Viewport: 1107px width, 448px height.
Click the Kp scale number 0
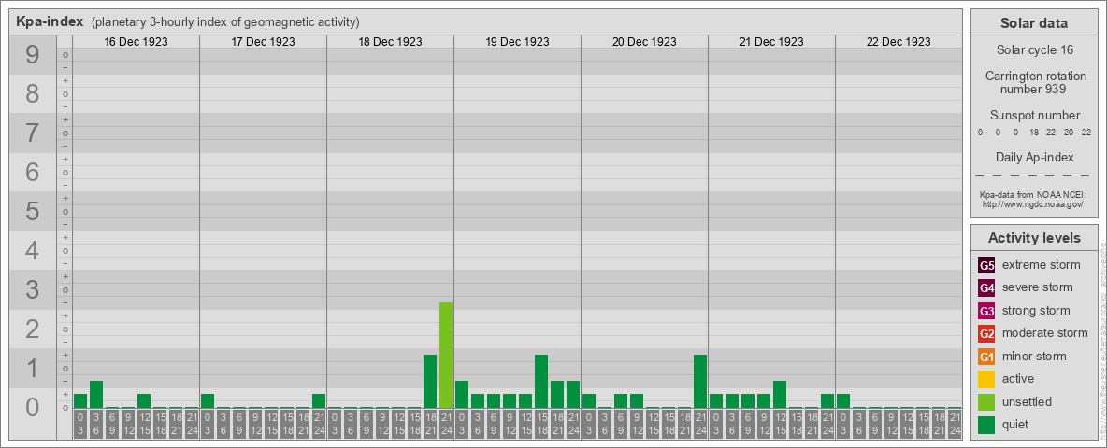tap(33, 407)
